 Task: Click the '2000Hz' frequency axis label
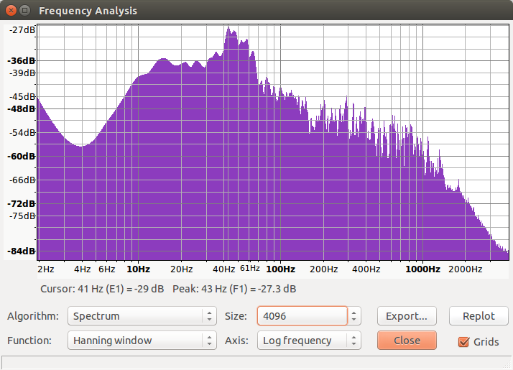[x=466, y=269]
